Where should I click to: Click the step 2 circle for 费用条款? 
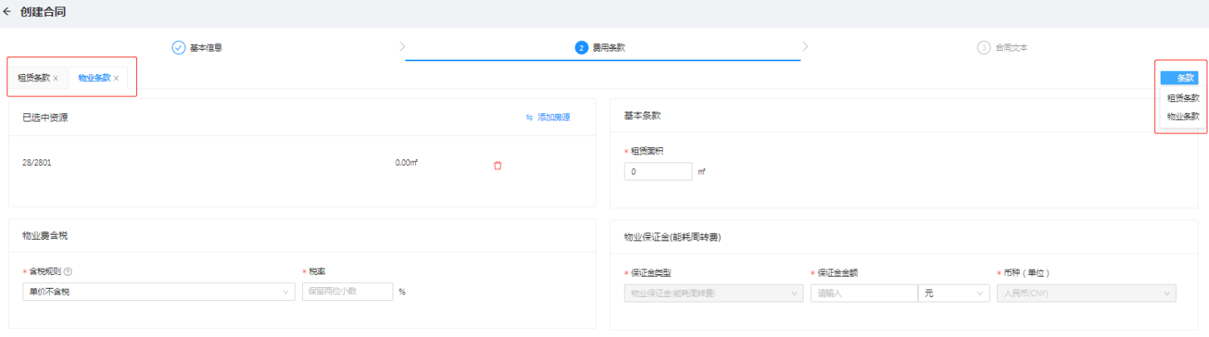581,47
